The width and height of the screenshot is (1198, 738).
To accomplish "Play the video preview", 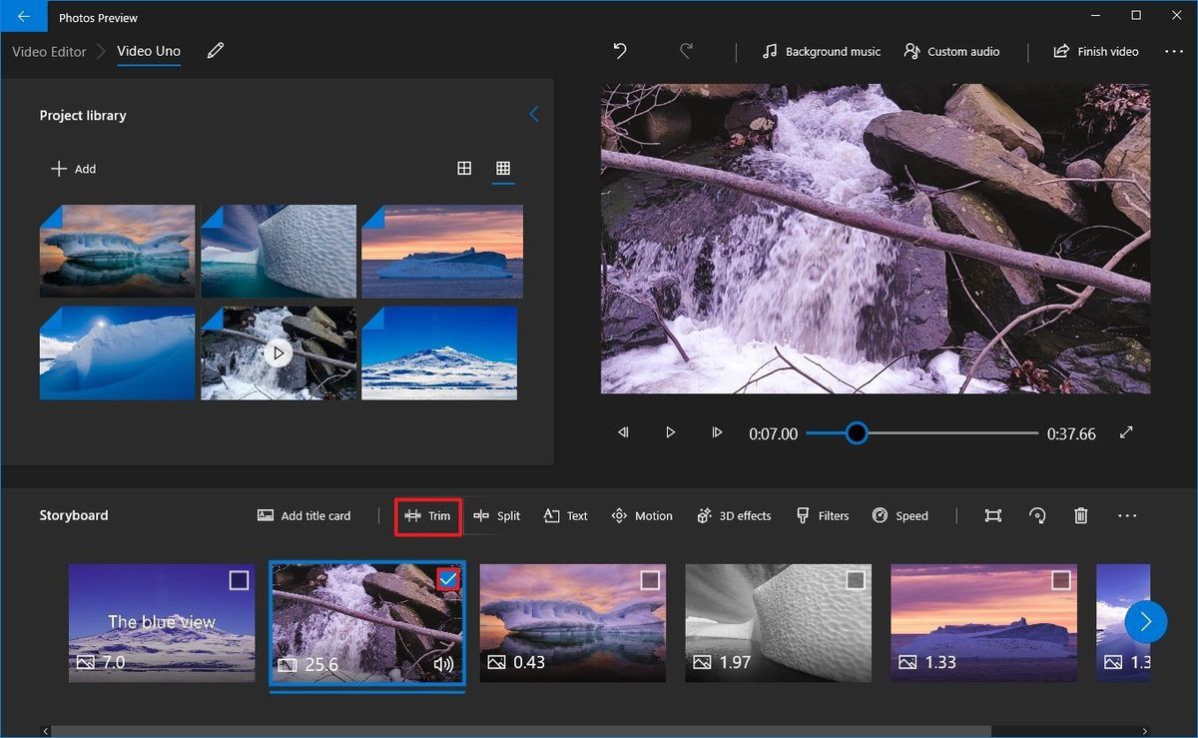I will coord(670,432).
